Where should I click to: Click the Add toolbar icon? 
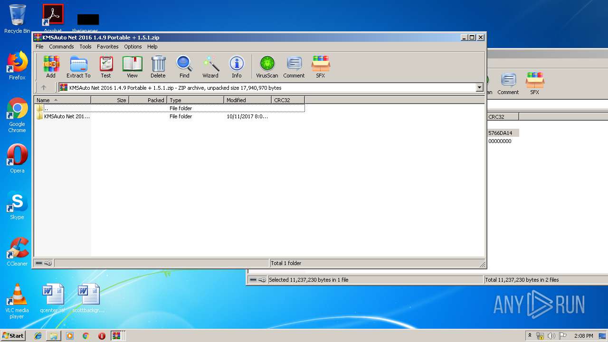pyautogui.click(x=51, y=66)
